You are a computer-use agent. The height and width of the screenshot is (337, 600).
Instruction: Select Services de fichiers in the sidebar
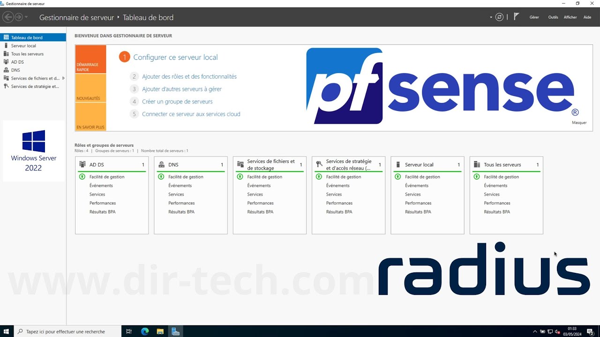33,78
